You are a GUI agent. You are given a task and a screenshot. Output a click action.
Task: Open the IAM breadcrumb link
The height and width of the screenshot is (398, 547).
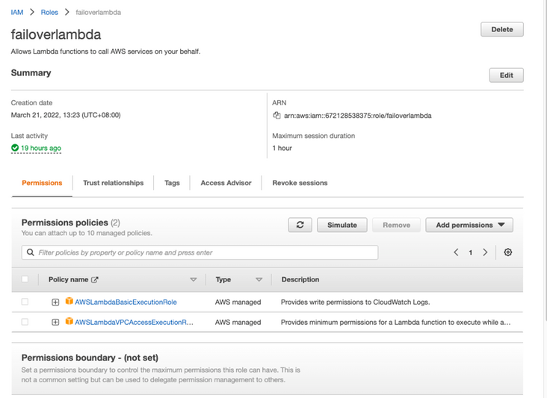point(16,12)
